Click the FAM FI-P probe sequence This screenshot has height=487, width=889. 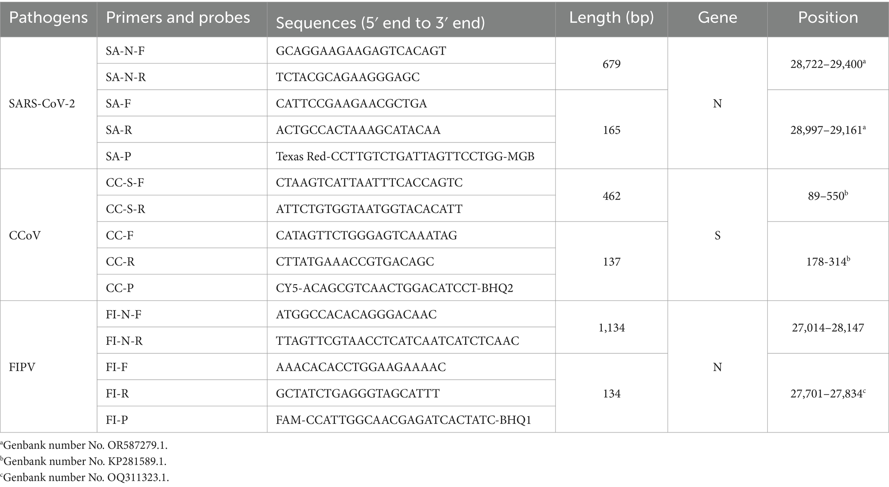404,420
